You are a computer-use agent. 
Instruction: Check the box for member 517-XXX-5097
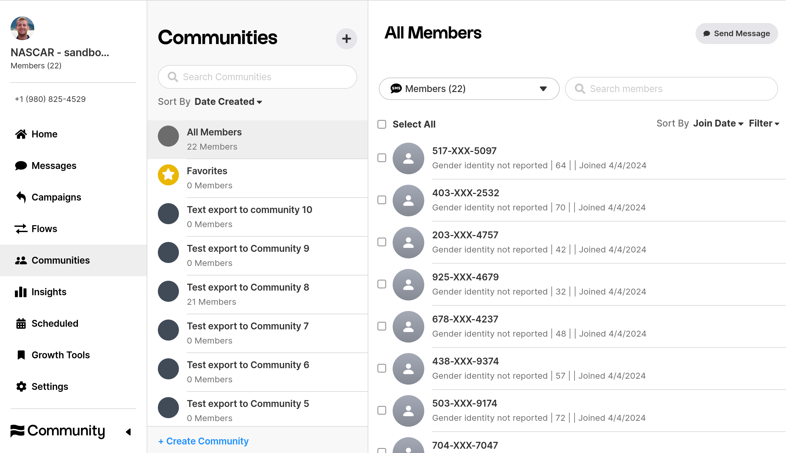pos(382,158)
